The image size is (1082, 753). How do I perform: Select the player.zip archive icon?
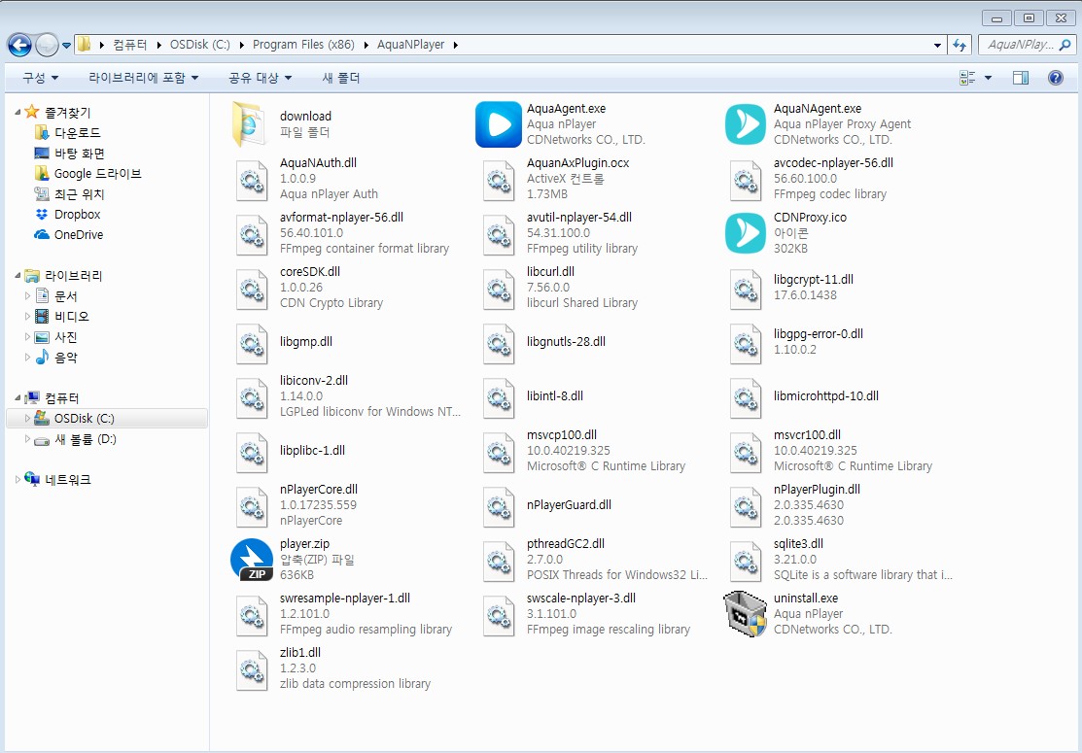click(x=252, y=560)
